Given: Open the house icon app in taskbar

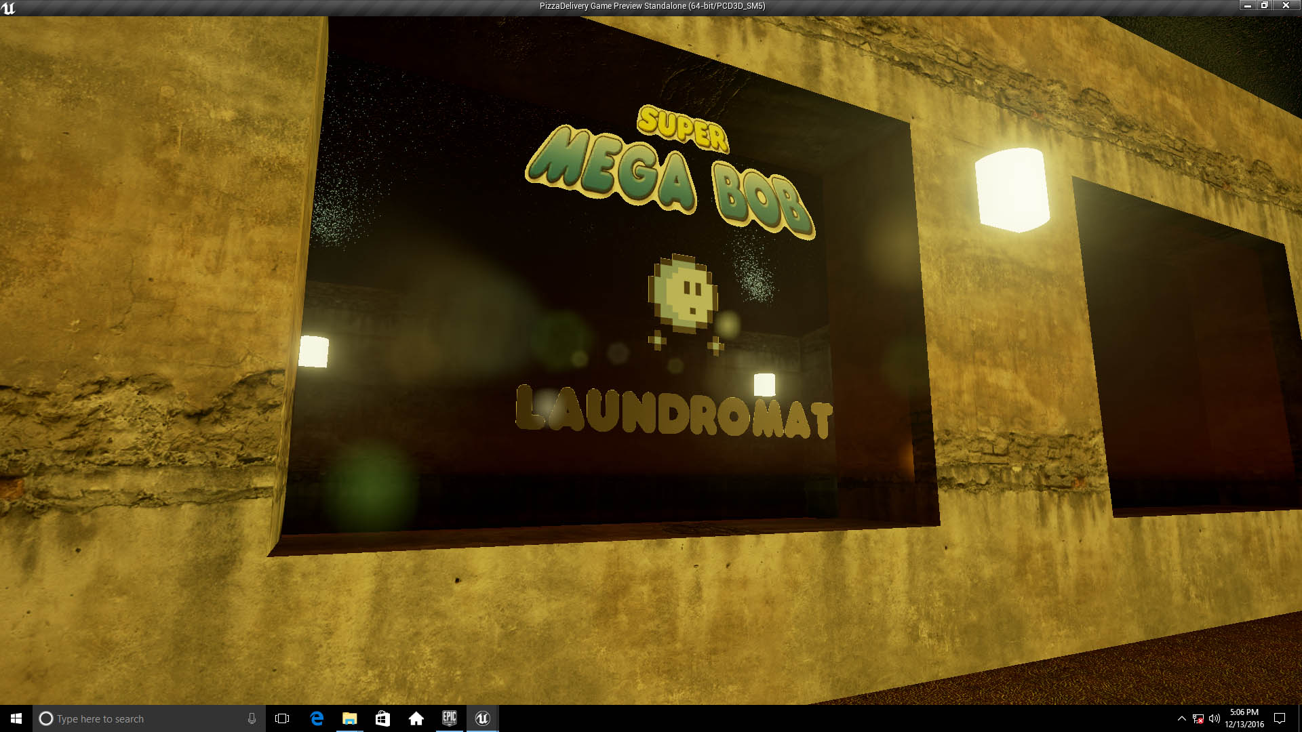Looking at the screenshot, I should pyautogui.click(x=416, y=718).
